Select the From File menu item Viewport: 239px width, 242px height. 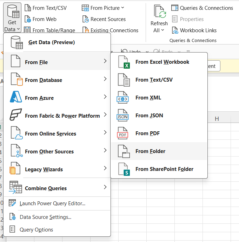57,61
